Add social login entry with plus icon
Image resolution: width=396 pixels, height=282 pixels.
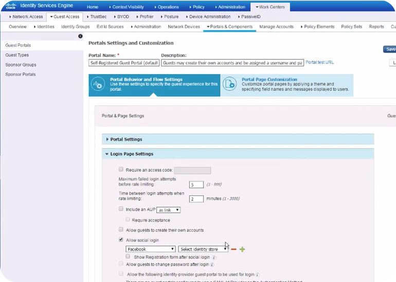242,249
